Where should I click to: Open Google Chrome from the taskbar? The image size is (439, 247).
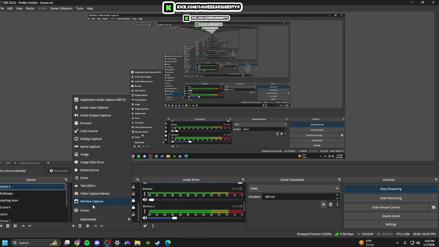tap(77, 243)
